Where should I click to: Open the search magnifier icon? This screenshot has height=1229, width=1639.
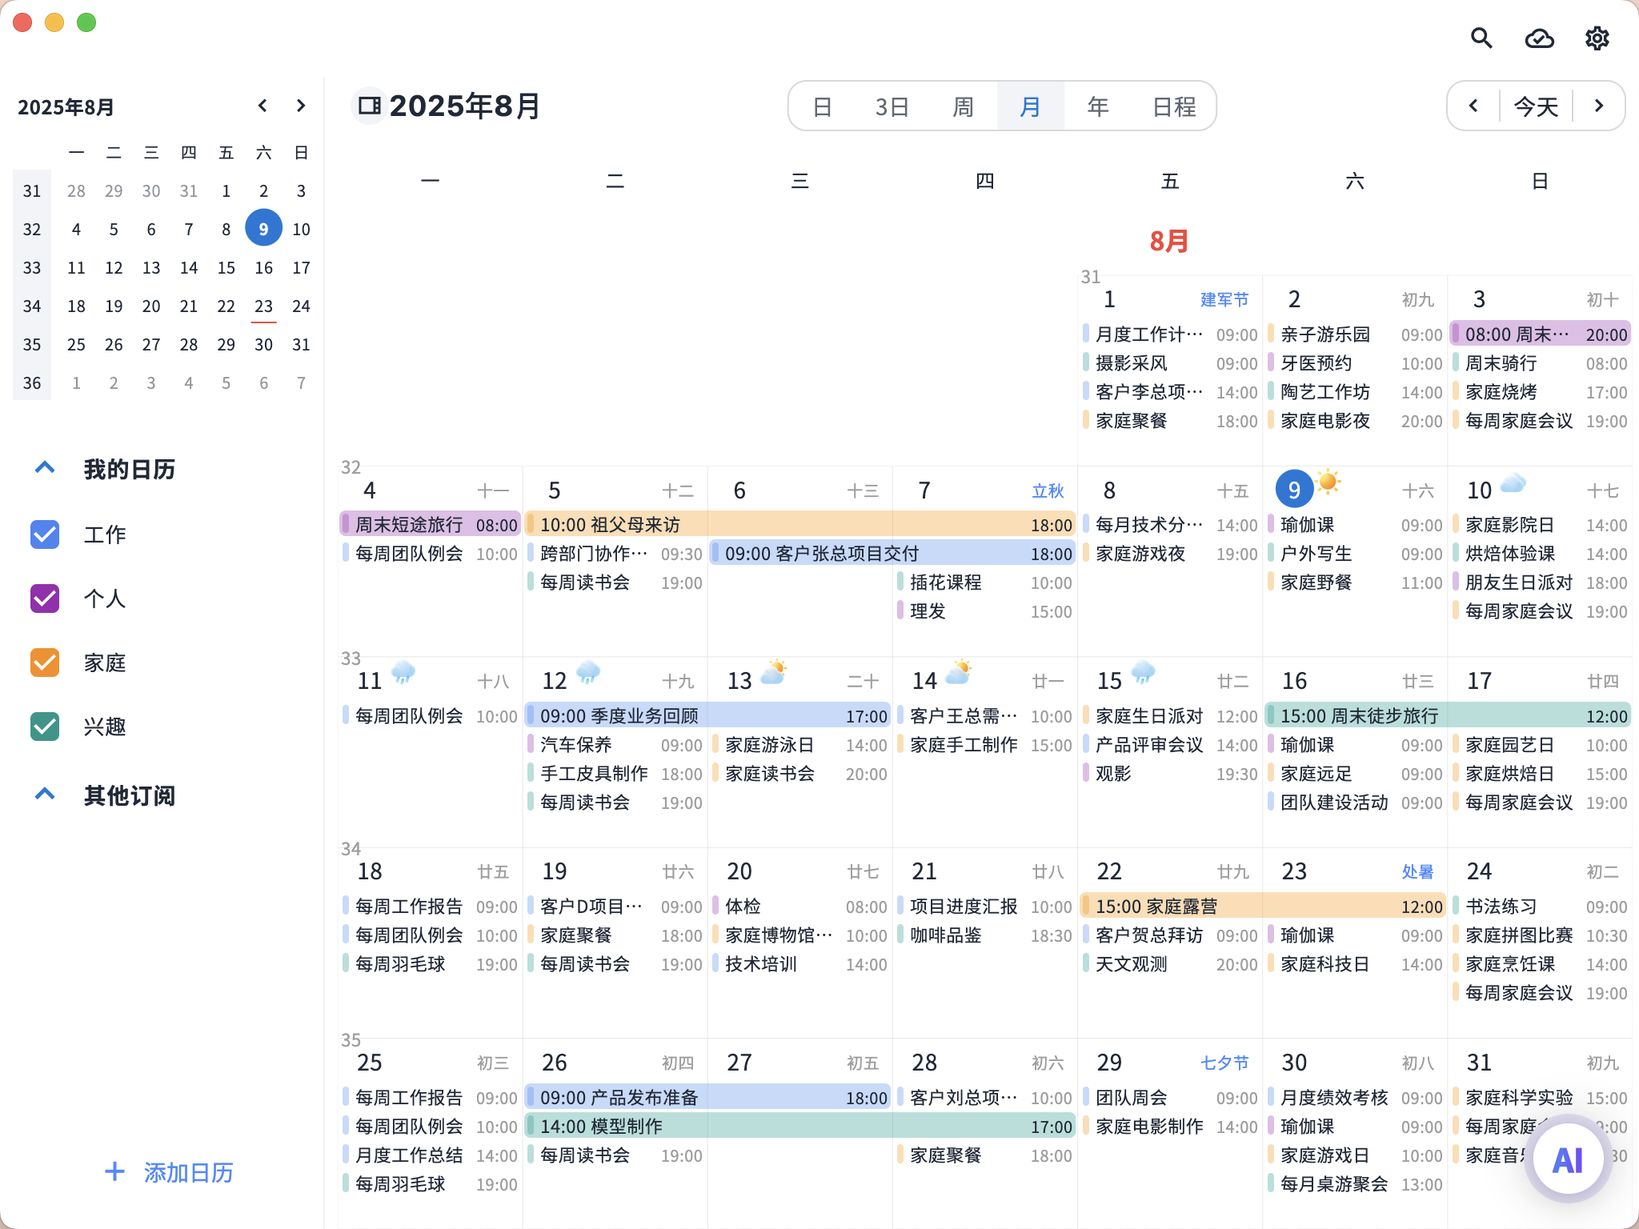tap(1481, 38)
